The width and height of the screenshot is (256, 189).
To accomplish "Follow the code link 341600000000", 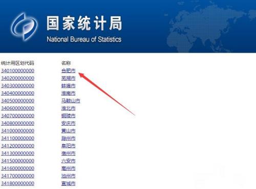I will tap(18, 168).
